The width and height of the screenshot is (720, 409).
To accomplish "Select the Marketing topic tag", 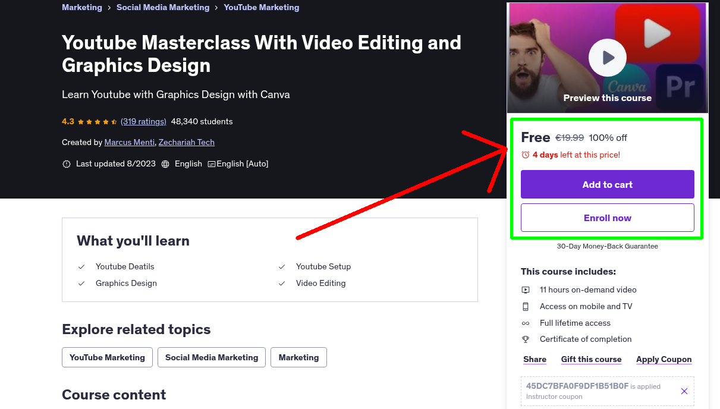I will [x=298, y=357].
